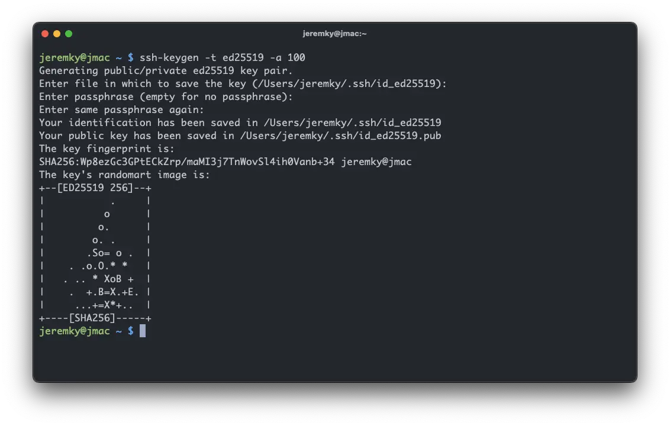This screenshot has height=426, width=670.
Task: Click the /Users/jeremky/.ssh/id_ed25519 identification path
Action: point(353,123)
